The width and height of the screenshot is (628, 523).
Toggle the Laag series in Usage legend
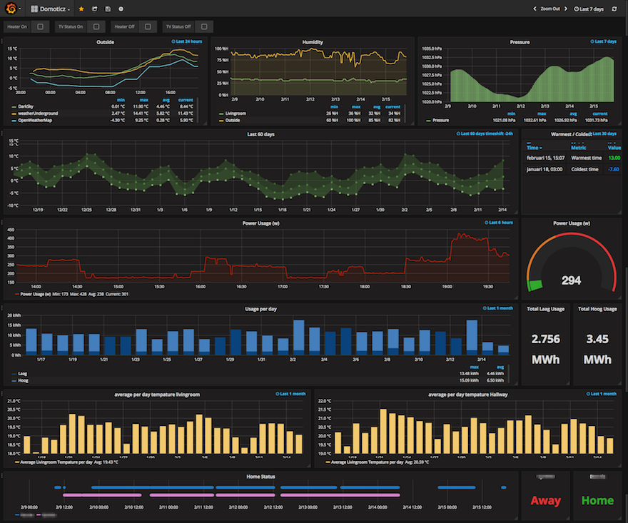(22, 374)
